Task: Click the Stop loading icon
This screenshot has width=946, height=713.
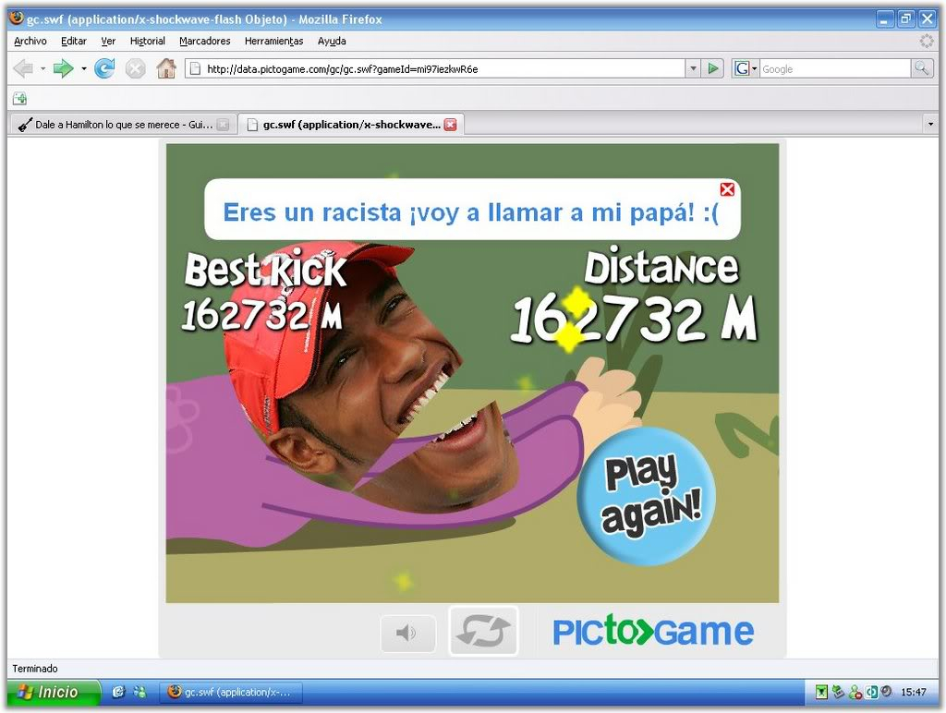Action: (135, 68)
